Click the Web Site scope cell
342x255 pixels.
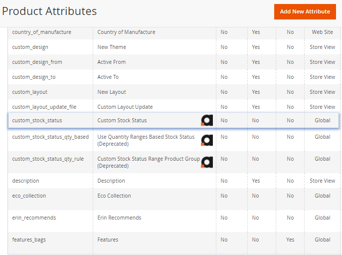coord(322,32)
